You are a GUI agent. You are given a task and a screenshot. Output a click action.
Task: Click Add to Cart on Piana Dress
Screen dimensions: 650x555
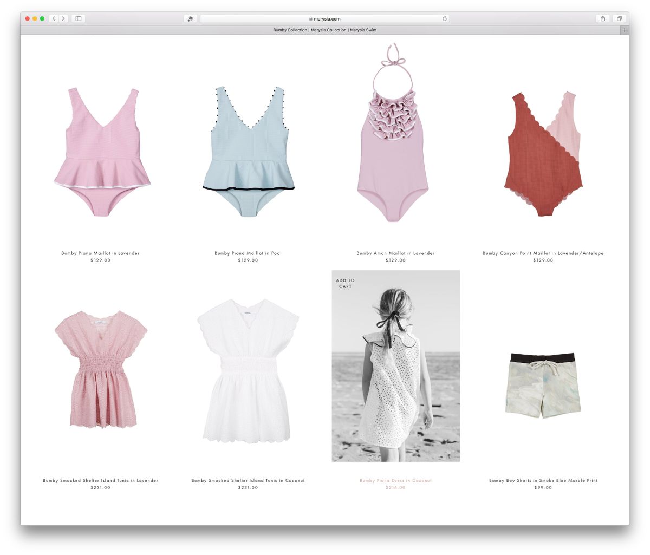click(x=345, y=283)
